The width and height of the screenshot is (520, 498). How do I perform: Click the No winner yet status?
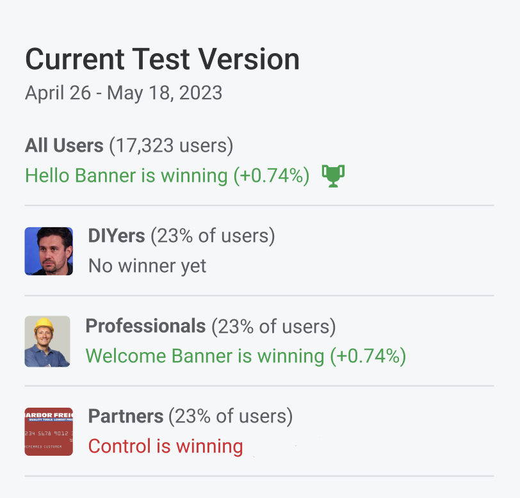coord(147,266)
